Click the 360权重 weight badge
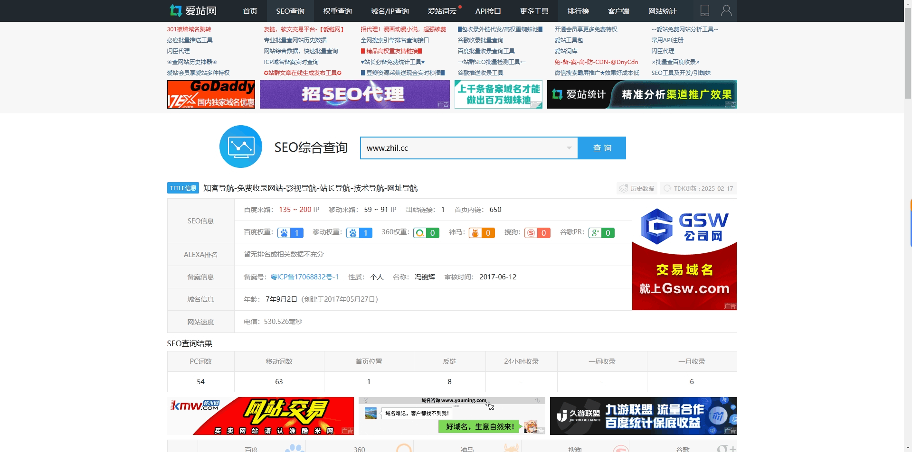This screenshot has width=912, height=452. [x=426, y=233]
